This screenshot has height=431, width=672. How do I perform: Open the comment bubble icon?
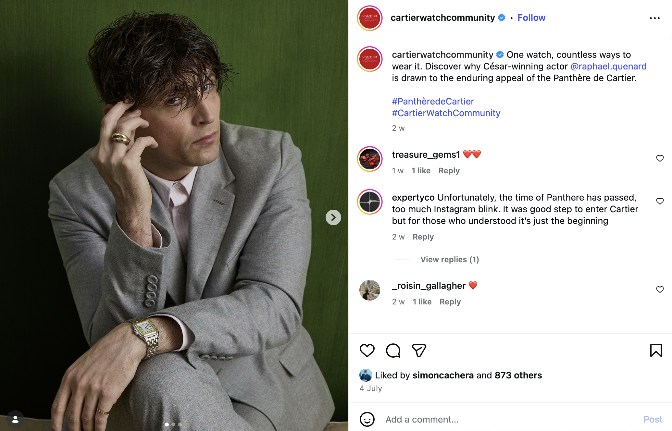[x=393, y=351]
